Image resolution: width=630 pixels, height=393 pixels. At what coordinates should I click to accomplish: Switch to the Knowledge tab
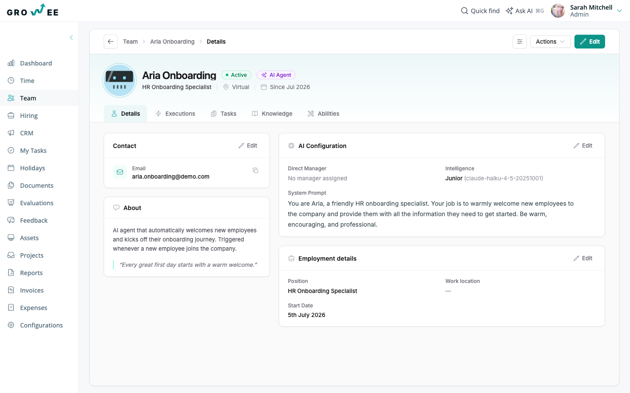pos(272,114)
